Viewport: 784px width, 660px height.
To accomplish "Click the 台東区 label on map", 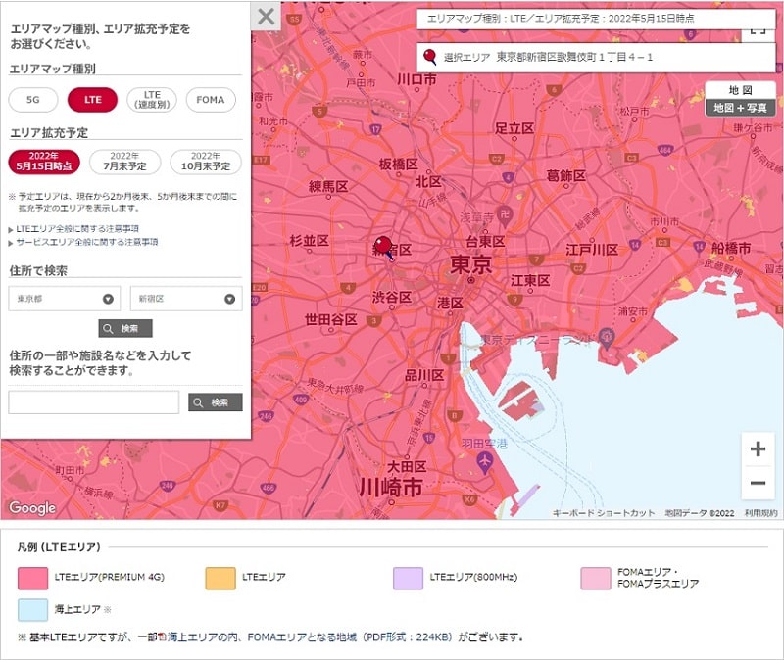I will [x=485, y=242].
